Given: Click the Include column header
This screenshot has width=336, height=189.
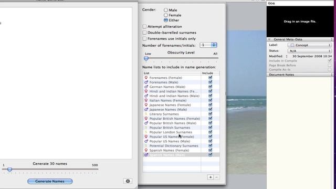Looking at the screenshot, I should coord(210,73).
